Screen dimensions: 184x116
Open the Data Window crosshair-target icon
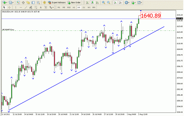[23, 2]
